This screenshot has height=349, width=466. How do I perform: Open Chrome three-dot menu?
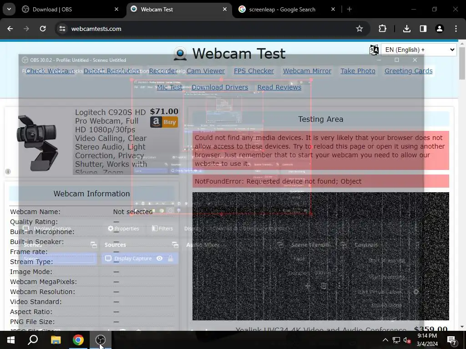pyautogui.click(x=456, y=29)
